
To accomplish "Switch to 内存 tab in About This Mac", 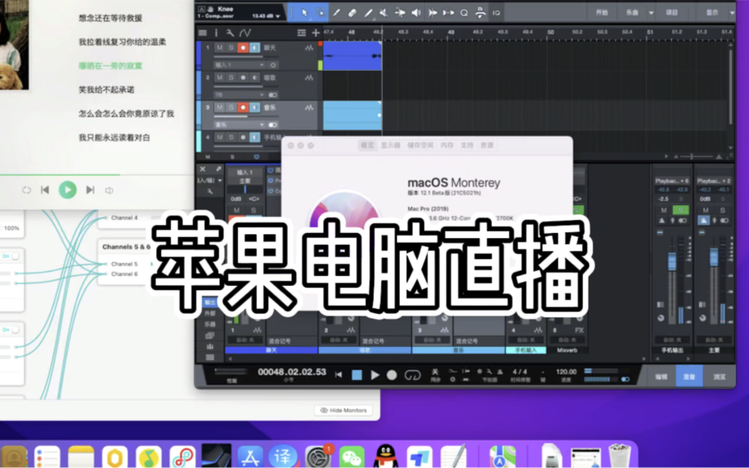I will [447, 145].
